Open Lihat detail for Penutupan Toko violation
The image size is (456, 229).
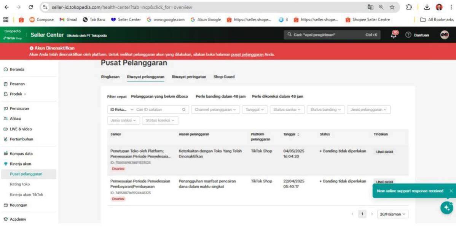point(384,152)
